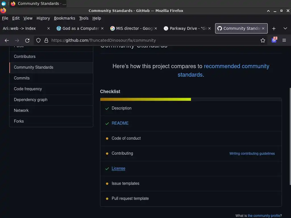This screenshot has width=291, height=218.
Task: Expand the list all tabs chevron
Action: [x=285, y=28]
